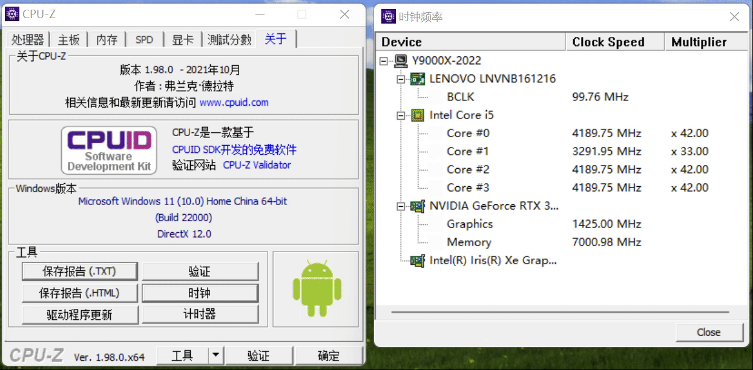Click Ver. 1.98.0.x64 text at bottom

point(110,357)
